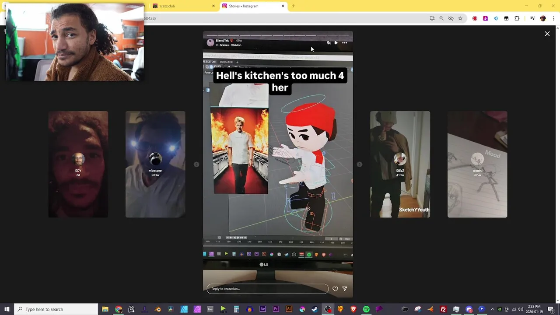
Task: Open the clock showing 2:33 PM
Action: pos(534,309)
